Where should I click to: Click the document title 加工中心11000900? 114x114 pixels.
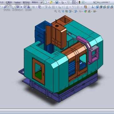pyautogui.click(x=101, y=2)
